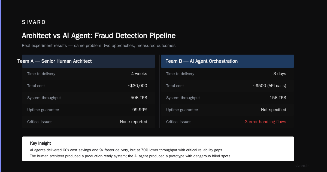The width and height of the screenshot is (327, 172).
Task: Select the 'Key Insight' heading
Action: click(x=40, y=143)
